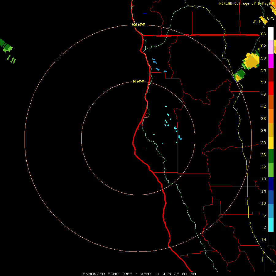Click the gold color scale segment
This screenshot has width=276, height=276.
click(271, 130)
